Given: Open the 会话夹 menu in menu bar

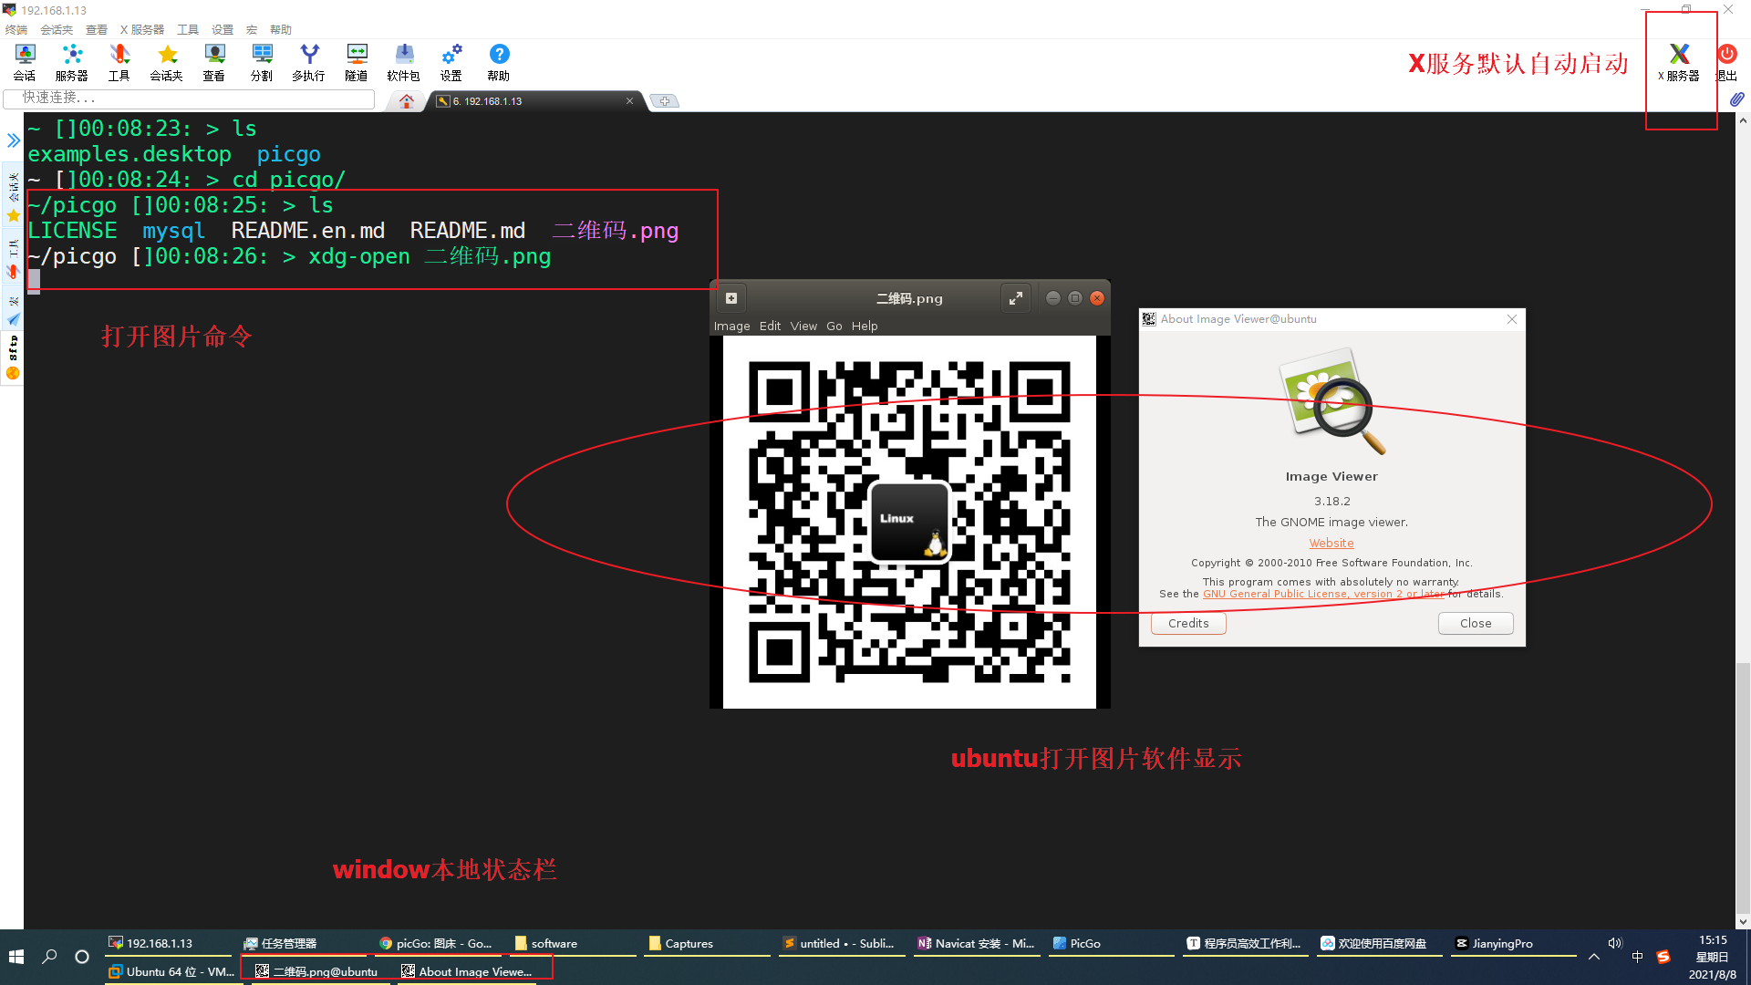Looking at the screenshot, I should tap(57, 29).
